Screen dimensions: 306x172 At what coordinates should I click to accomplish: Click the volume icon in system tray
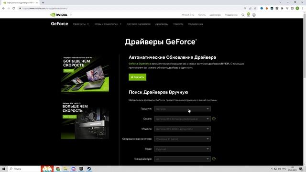279,169
